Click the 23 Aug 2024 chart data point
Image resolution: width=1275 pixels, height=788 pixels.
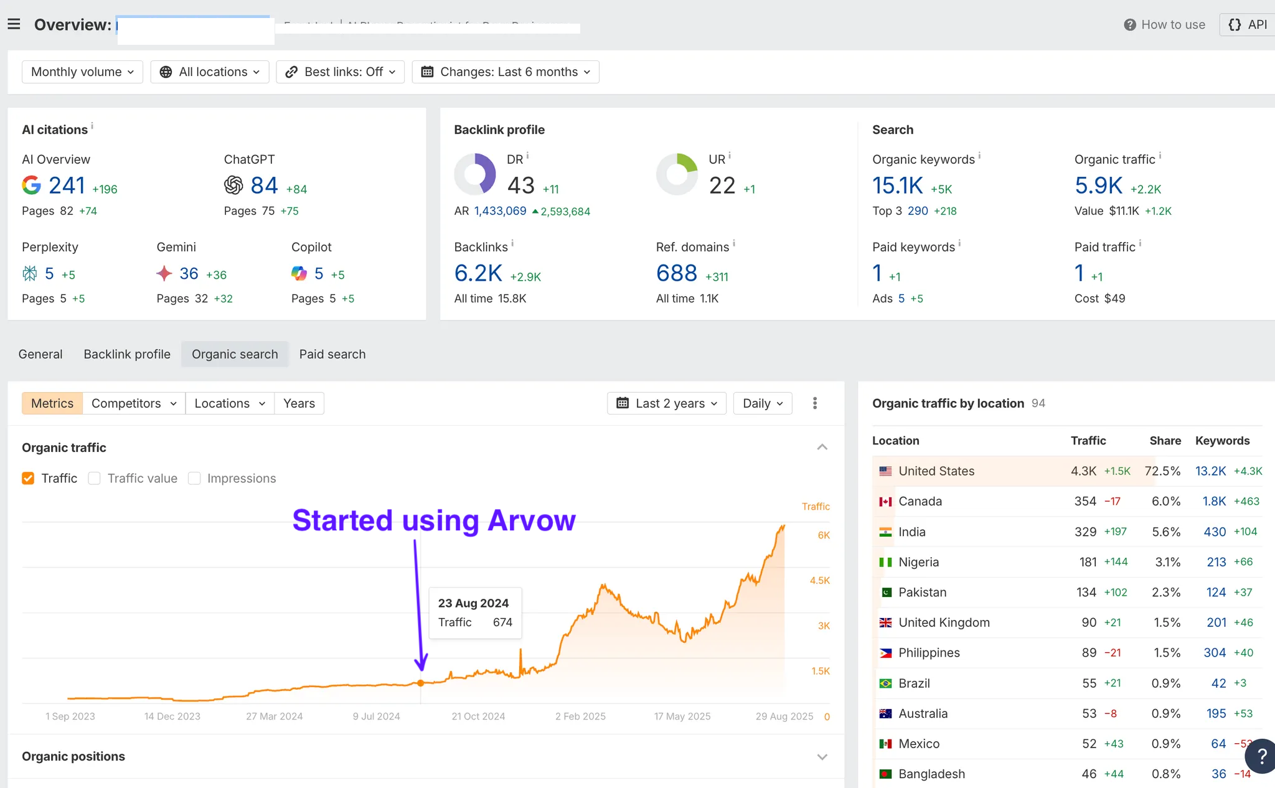click(421, 683)
